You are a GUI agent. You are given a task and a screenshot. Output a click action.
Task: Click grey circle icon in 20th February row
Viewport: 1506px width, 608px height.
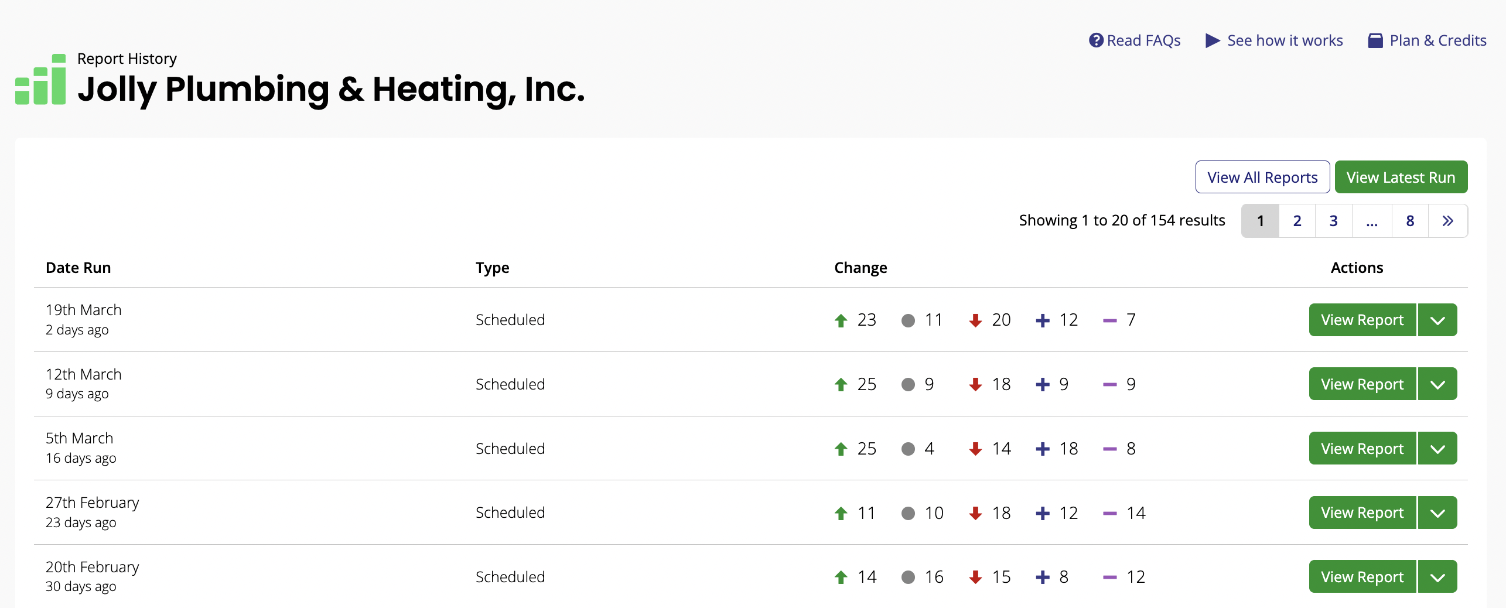coord(908,578)
